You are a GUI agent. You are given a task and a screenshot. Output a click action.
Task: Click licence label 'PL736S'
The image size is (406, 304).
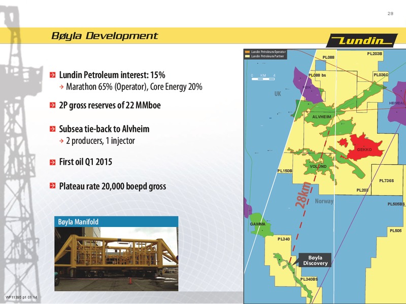tap(386, 181)
